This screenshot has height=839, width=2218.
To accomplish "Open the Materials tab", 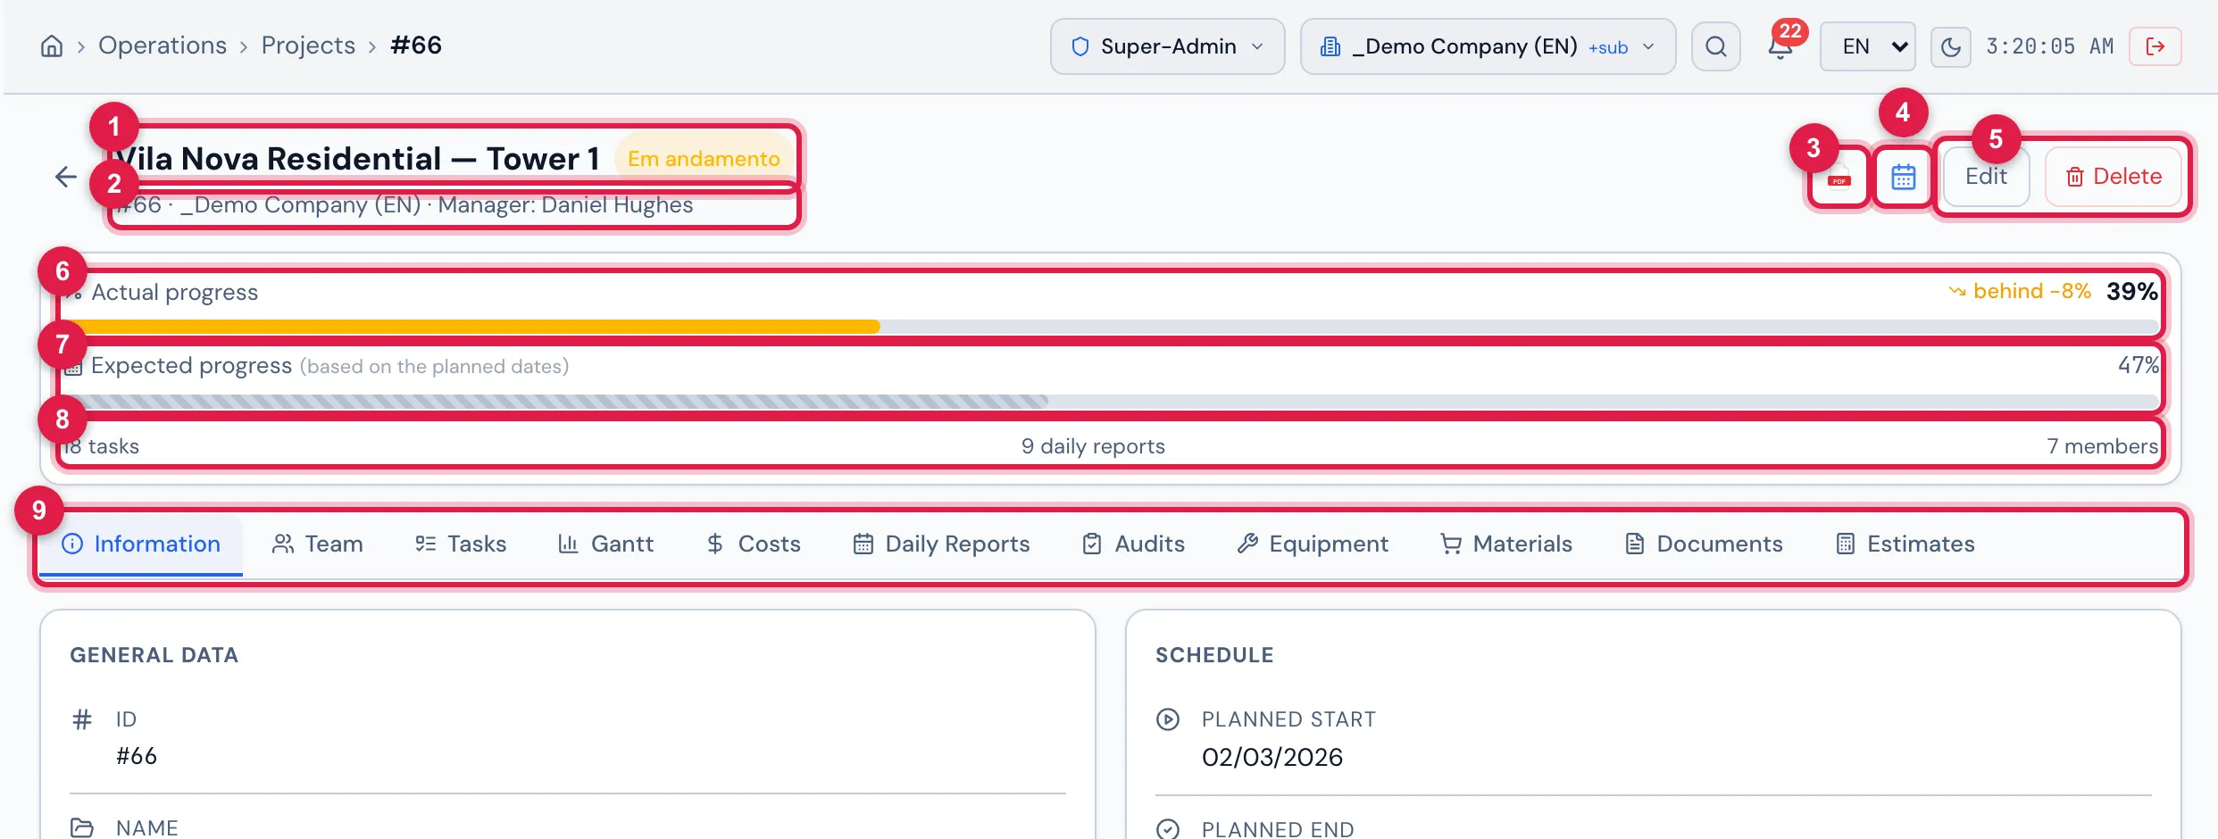I will click(1506, 544).
